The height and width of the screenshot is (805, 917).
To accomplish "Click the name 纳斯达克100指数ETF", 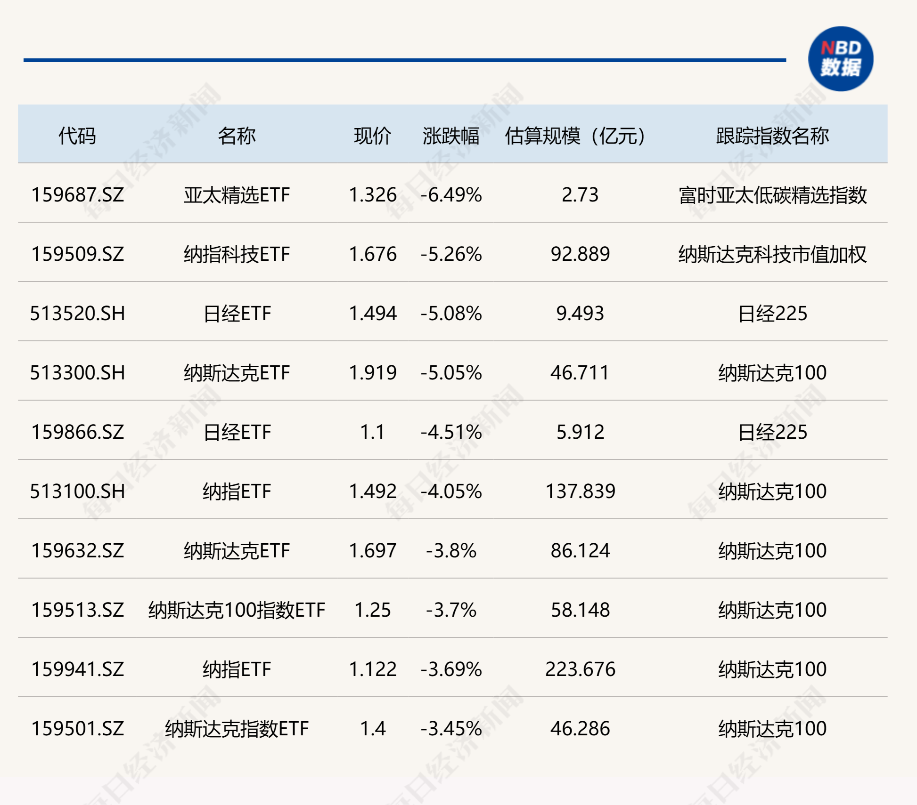I will point(237,610).
